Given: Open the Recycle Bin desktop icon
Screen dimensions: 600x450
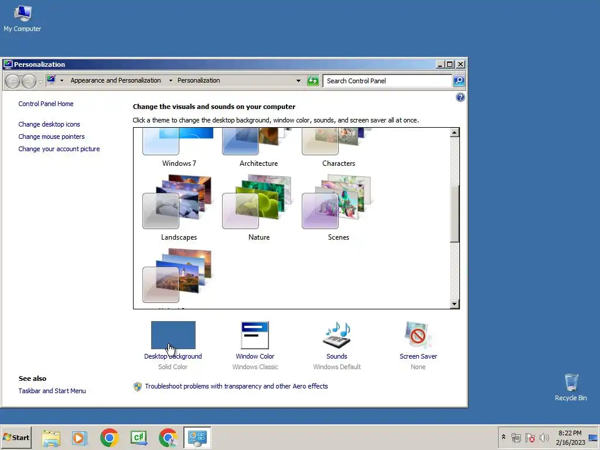Looking at the screenshot, I should pos(571,387).
